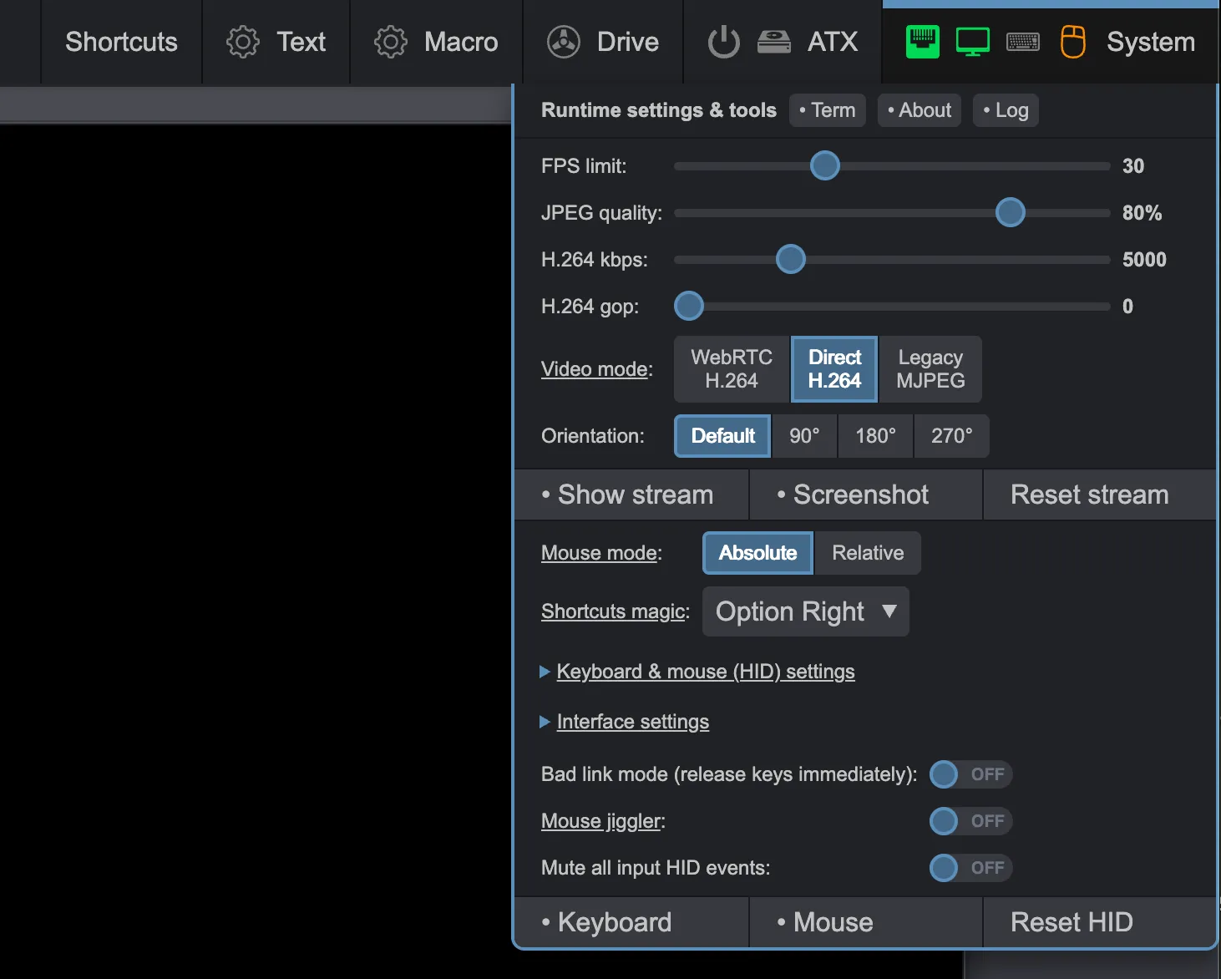The image size is (1221, 979).
Task: Open the Shortcuts menu
Action: tap(122, 42)
